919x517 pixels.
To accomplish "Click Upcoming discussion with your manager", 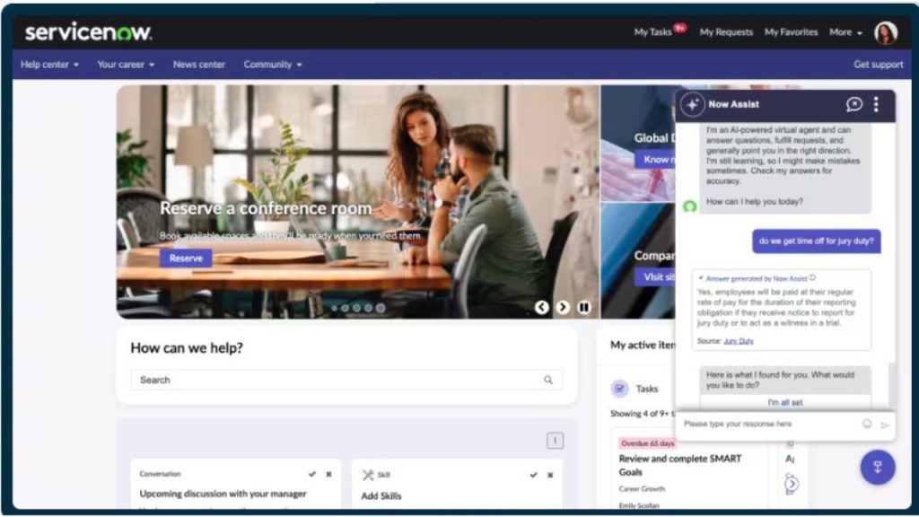I will tap(223, 494).
